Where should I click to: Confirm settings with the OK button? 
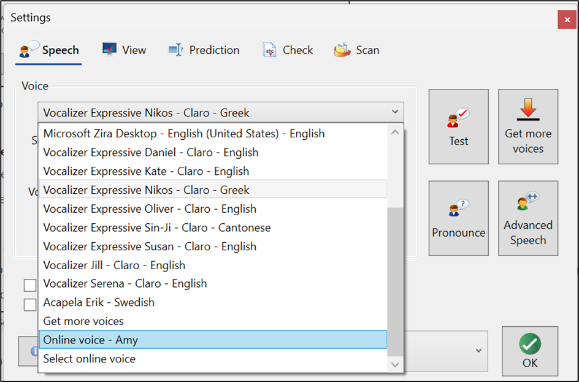530,351
